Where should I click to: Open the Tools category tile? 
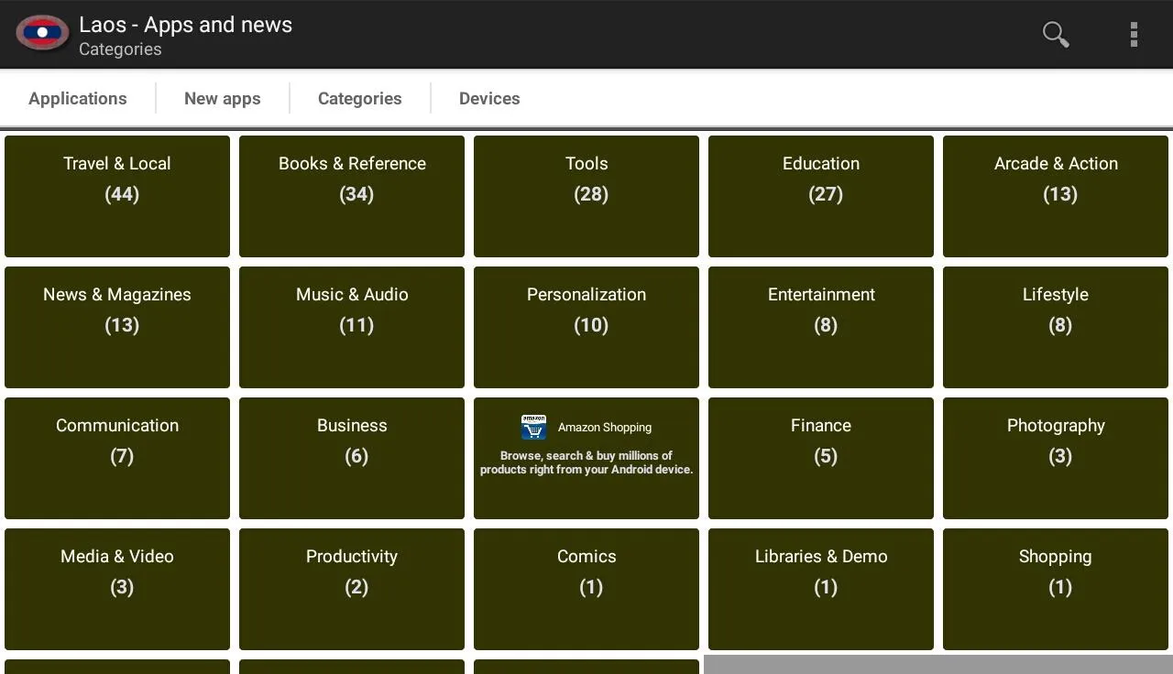[x=586, y=196]
